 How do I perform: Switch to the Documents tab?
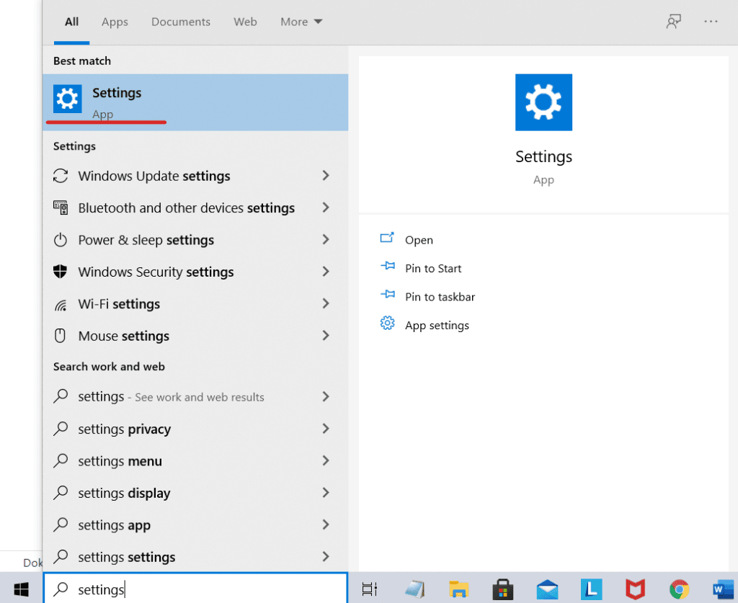point(181,22)
